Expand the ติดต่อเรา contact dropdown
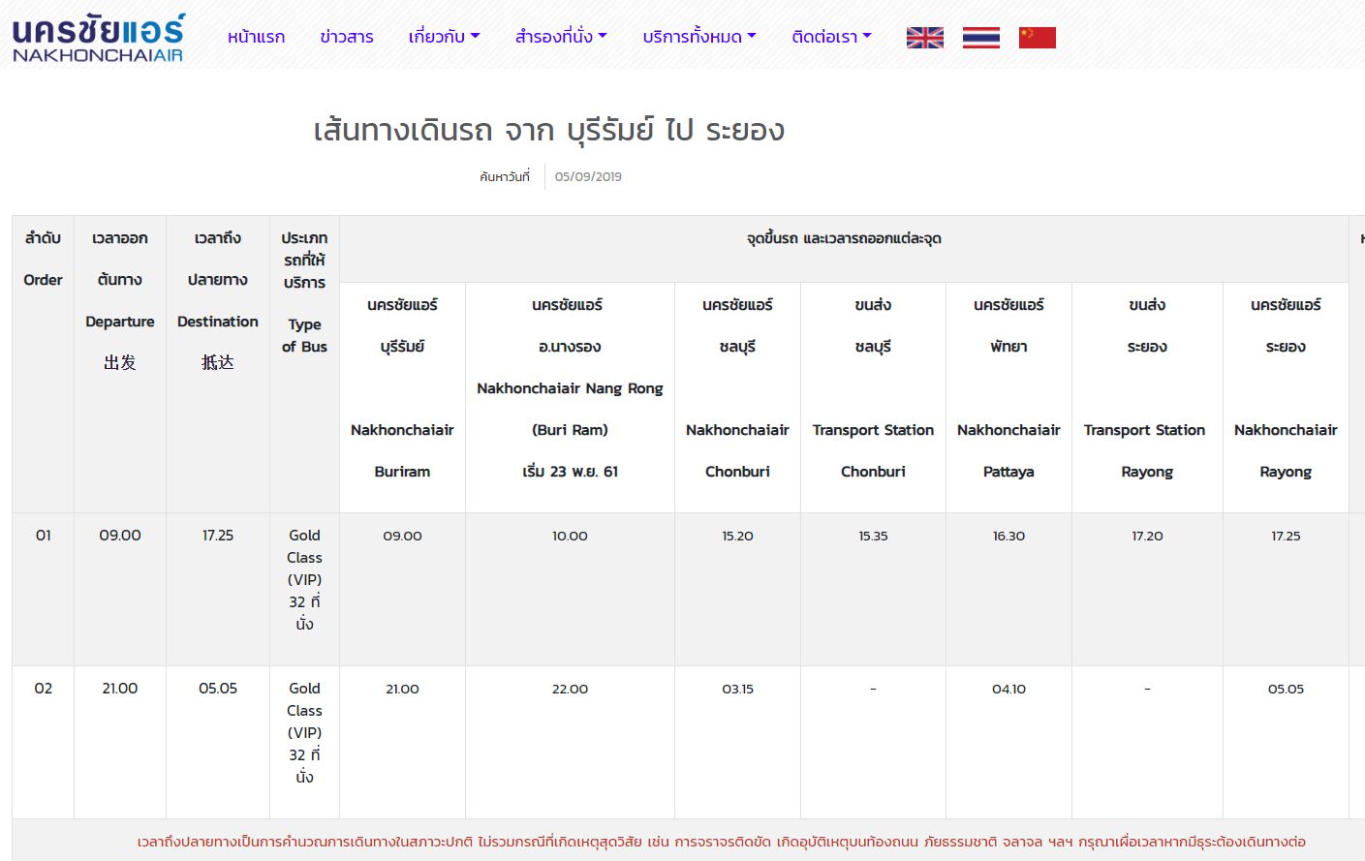The width and height of the screenshot is (1365, 861). click(x=832, y=37)
